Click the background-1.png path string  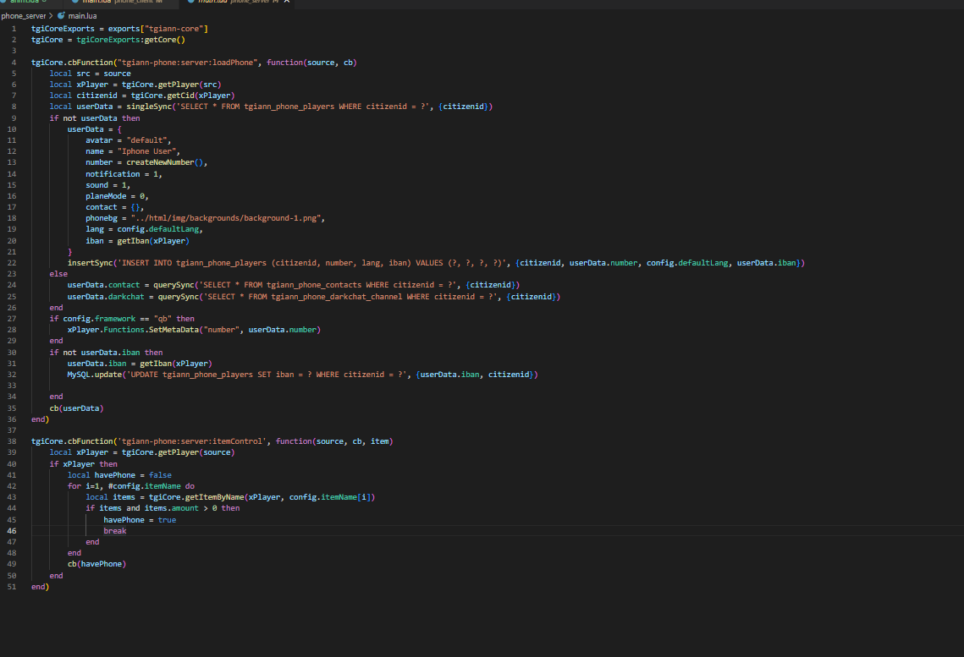coord(226,219)
